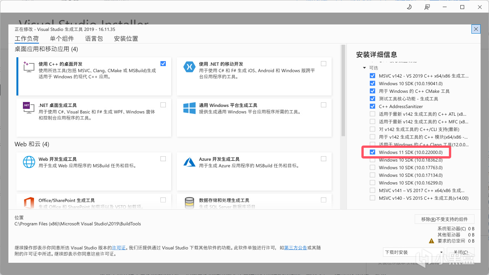Click the Office icon for Office/SharePoint 生成工具

tap(29, 203)
